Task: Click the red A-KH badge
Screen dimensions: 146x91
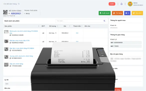Action: (x=112, y=4)
